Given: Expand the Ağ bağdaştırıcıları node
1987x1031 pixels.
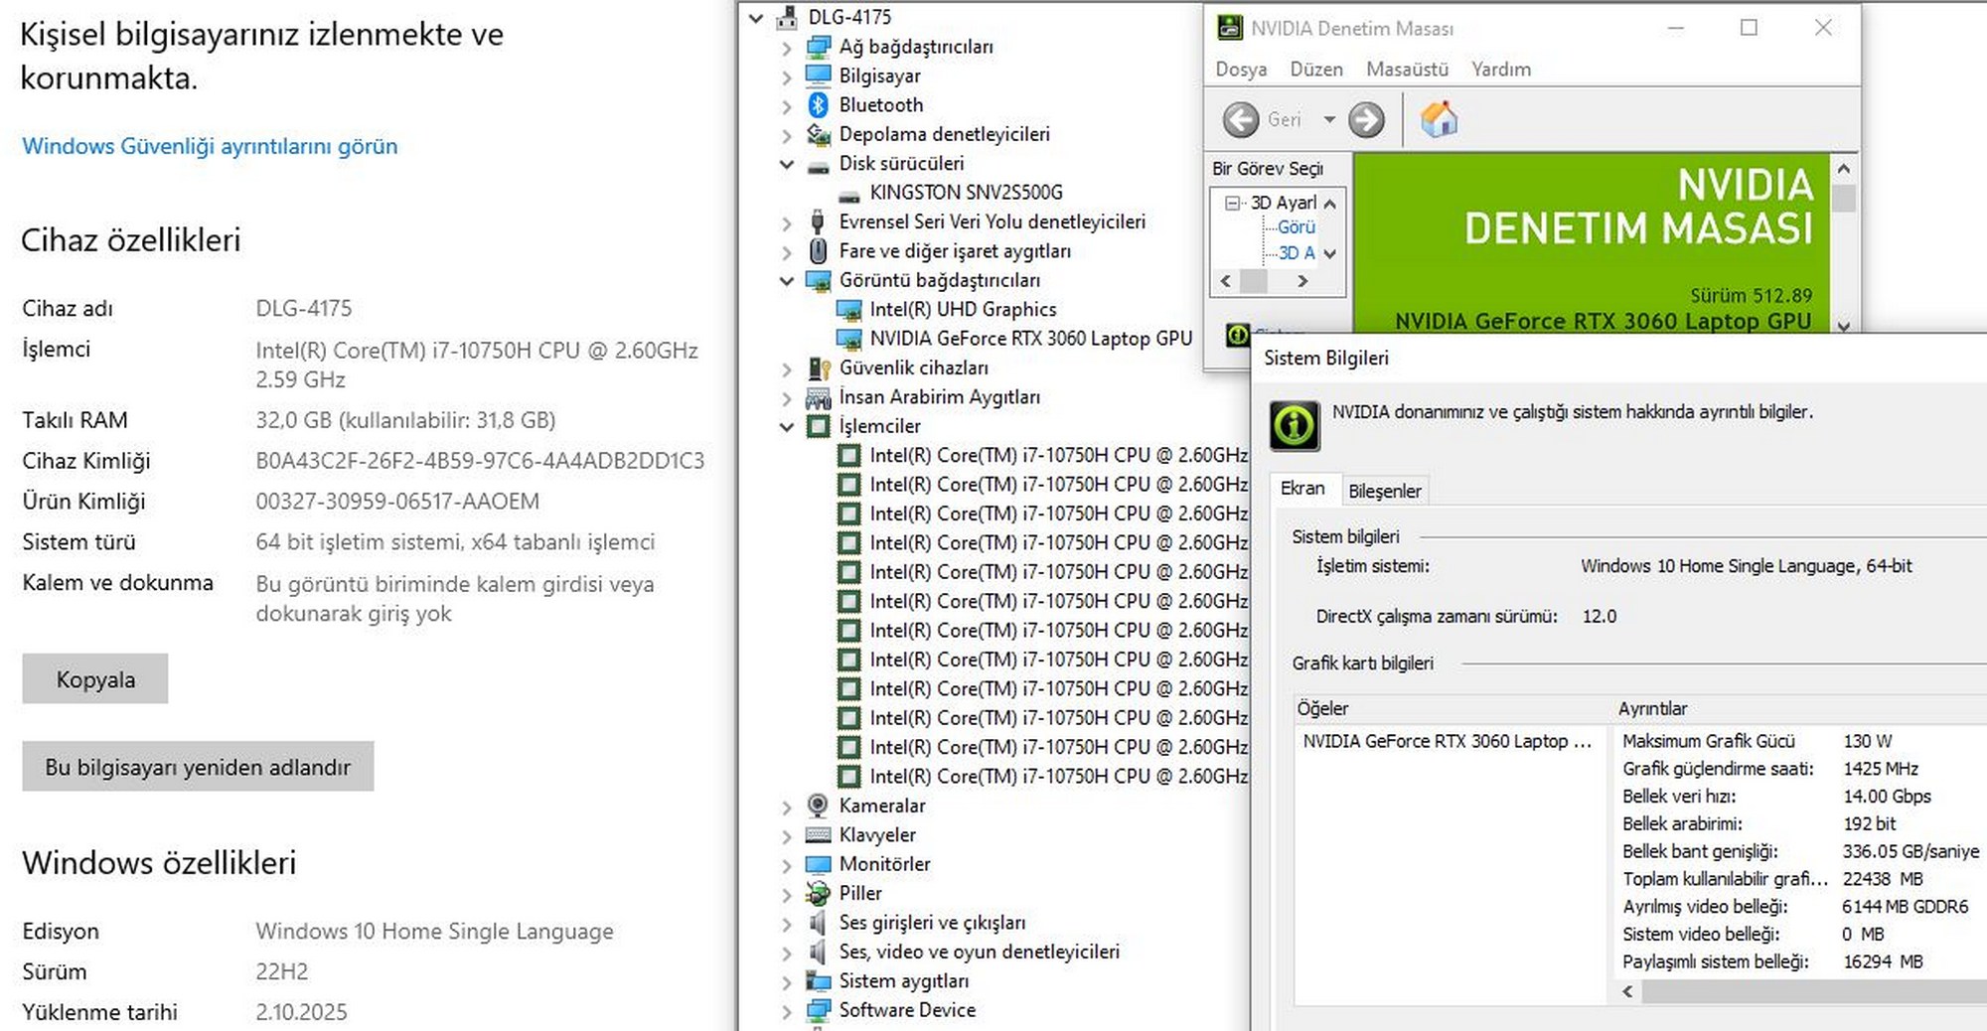Looking at the screenshot, I should coord(787,48).
